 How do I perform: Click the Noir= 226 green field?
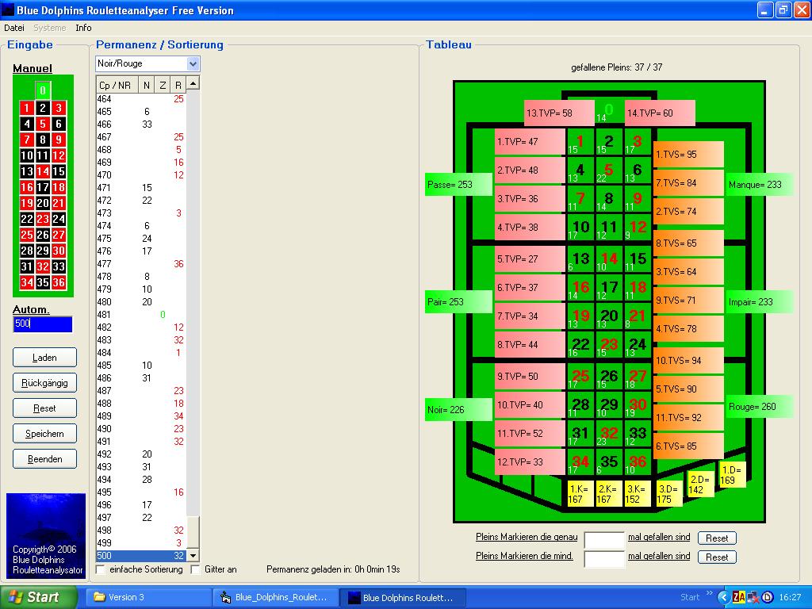458,410
